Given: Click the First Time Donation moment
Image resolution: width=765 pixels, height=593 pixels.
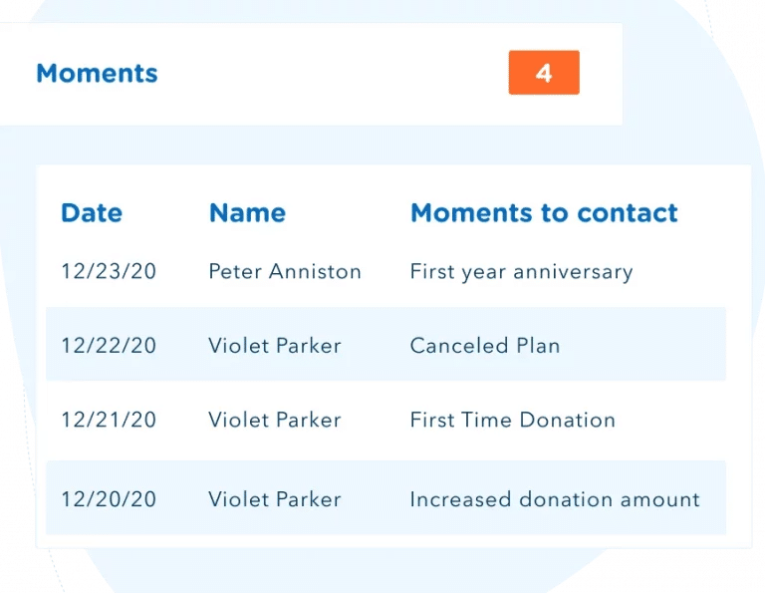Looking at the screenshot, I should [512, 420].
